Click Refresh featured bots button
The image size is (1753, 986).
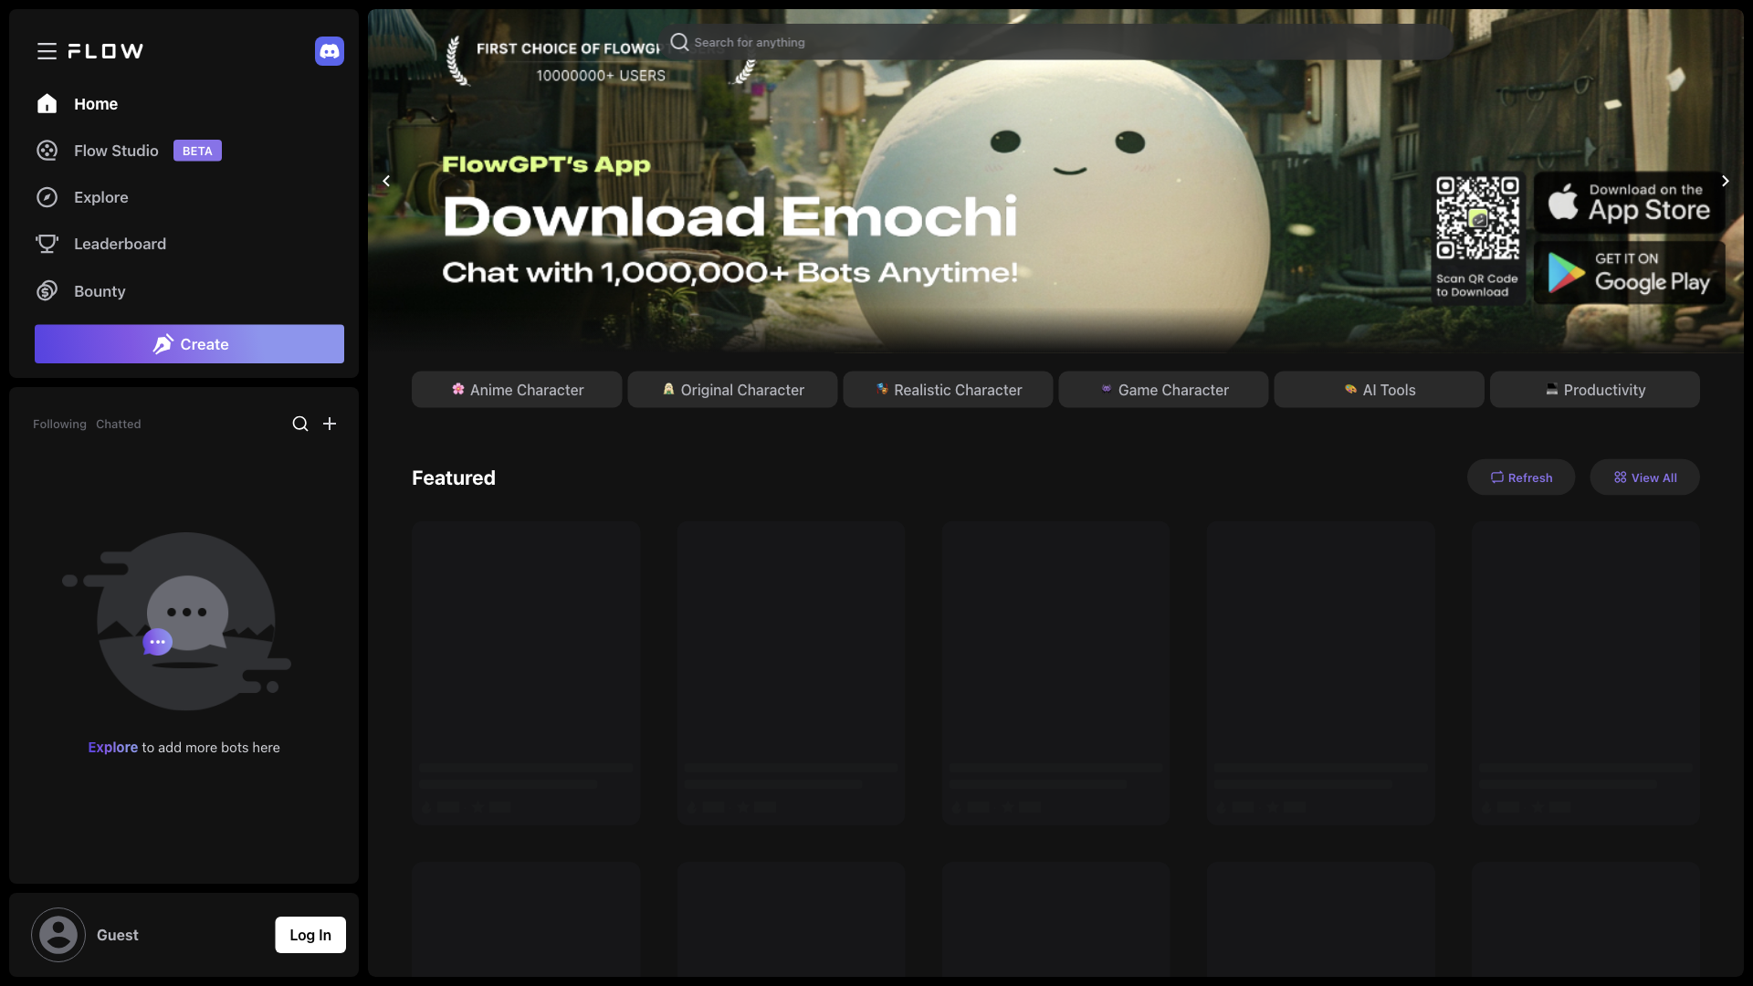(1519, 477)
